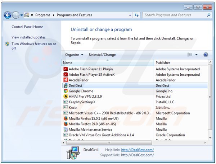Expand the address bar history dropdown
The height and width of the screenshot is (164, 216).
130,15
